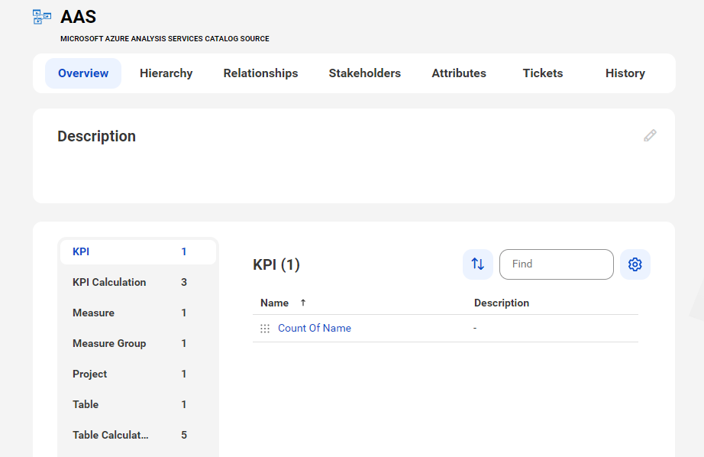Image resolution: width=704 pixels, height=457 pixels.
Task: Click the AAS title text
Action: (78, 17)
